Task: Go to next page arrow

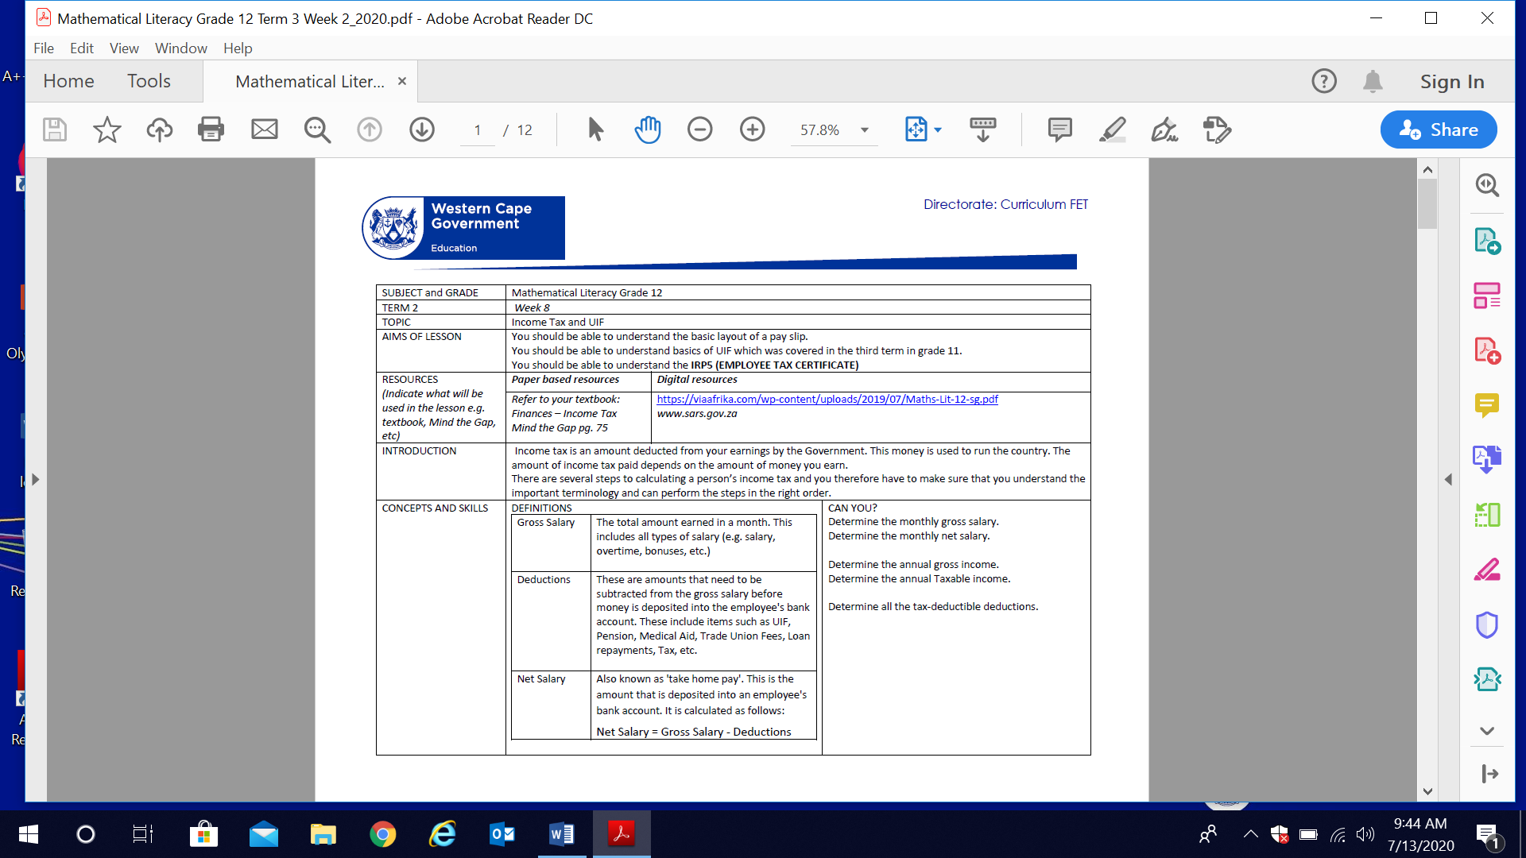Action: 422,129
